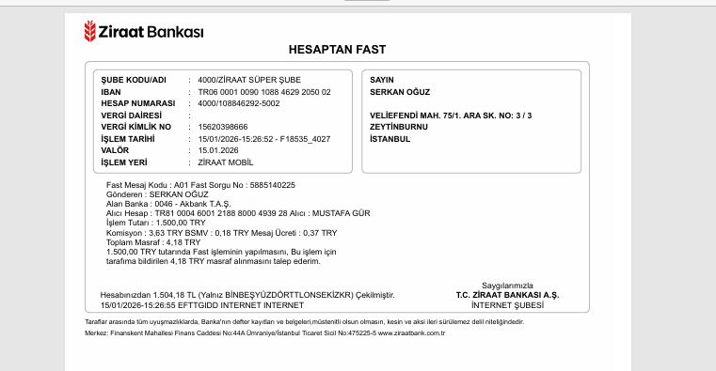This screenshot has width=716, height=371.
Task: Click the Ziraat Bankası wordmark text
Action: click(151, 32)
